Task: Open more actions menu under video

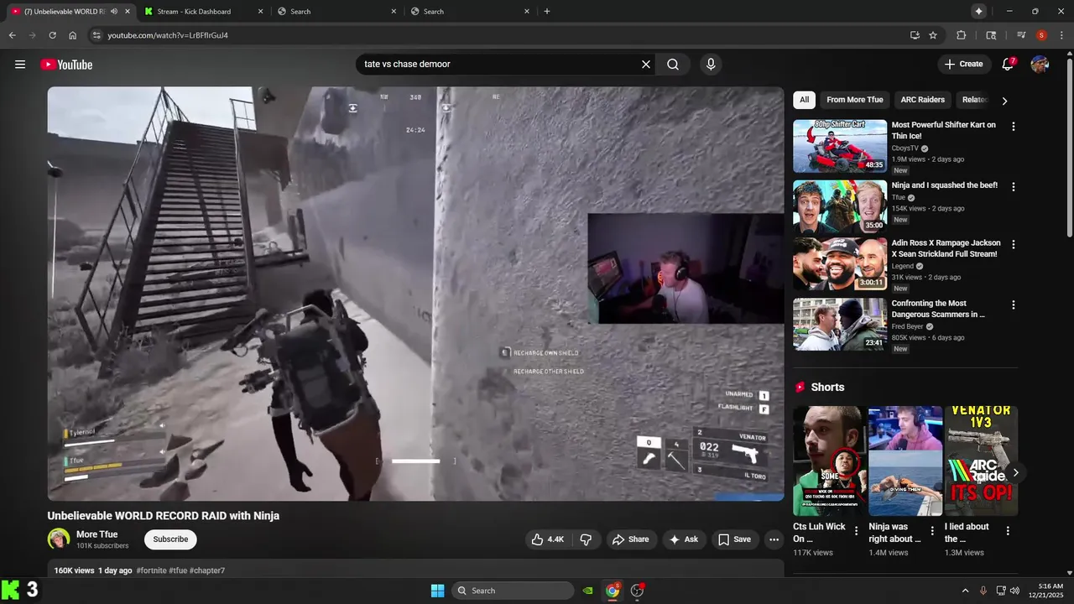Action: [x=774, y=539]
